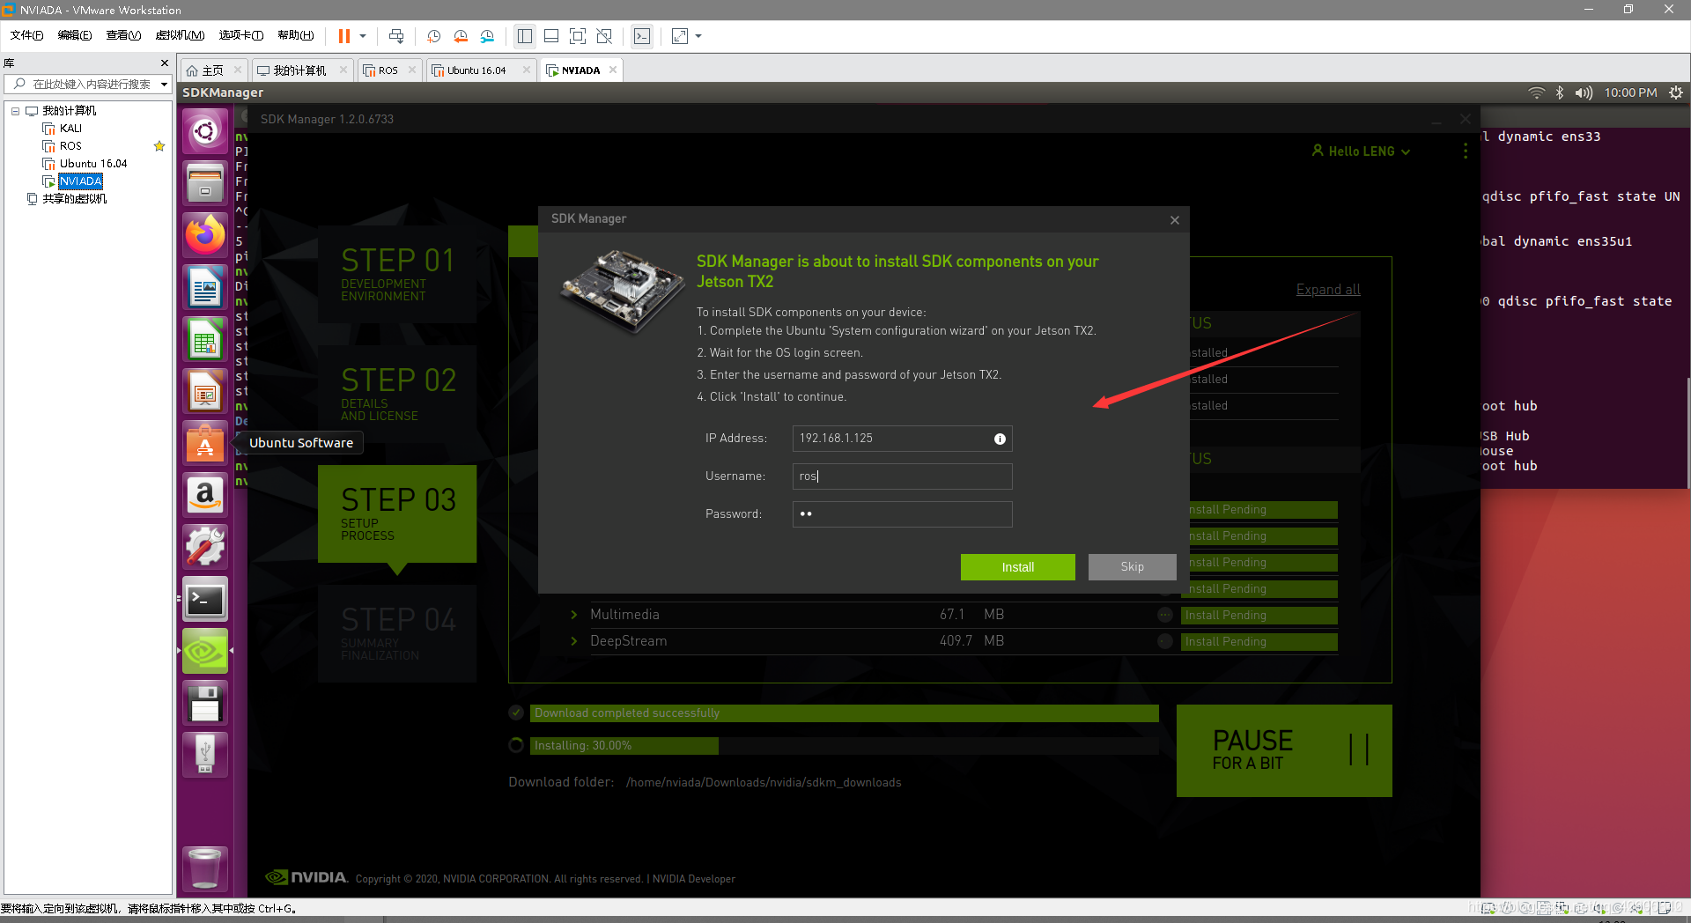The image size is (1691, 923).
Task: Click PAUSE FOR A BIT button
Action: (x=1284, y=750)
